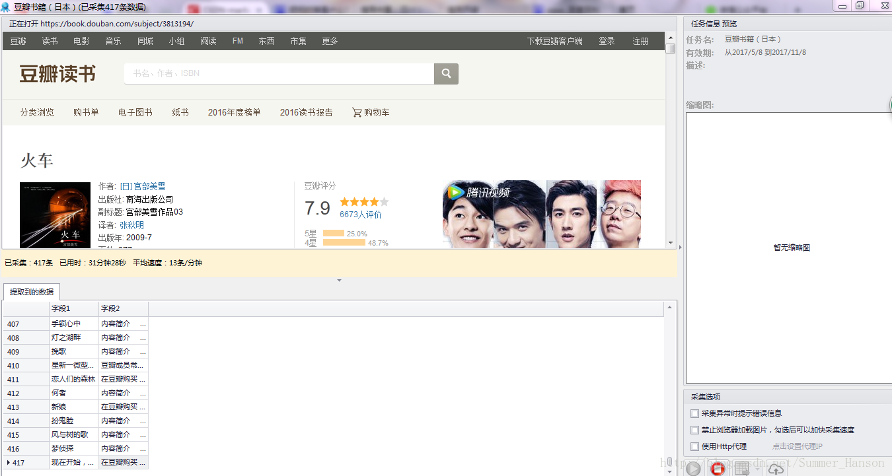This screenshot has width=892, height=476.
Task: Open 2016年度榜单 link
Action: [x=234, y=112]
